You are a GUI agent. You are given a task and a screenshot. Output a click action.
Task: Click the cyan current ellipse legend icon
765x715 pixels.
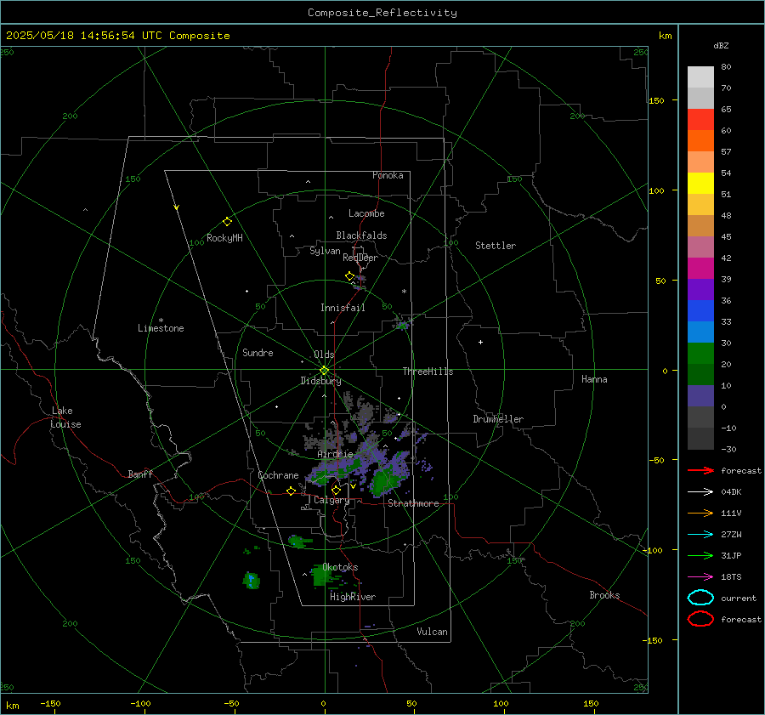click(x=700, y=598)
